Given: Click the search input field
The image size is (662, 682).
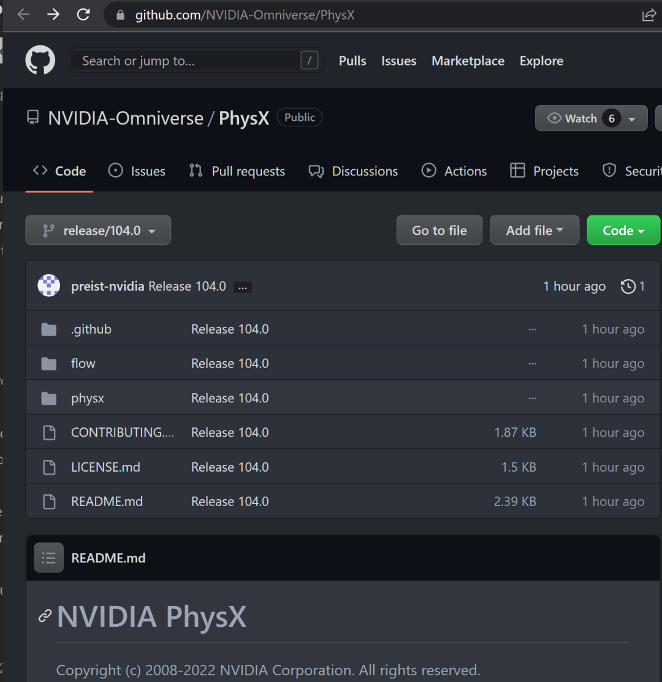Looking at the screenshot, I should click(184, 60).
